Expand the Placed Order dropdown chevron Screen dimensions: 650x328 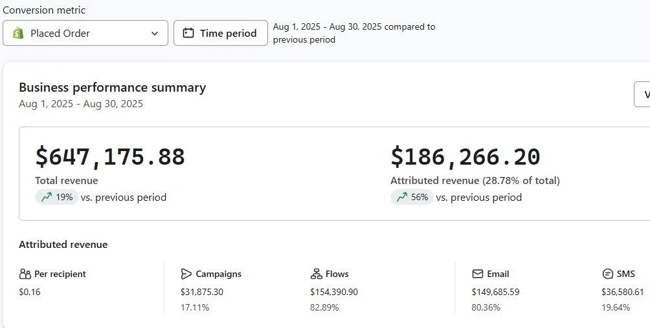155,34
